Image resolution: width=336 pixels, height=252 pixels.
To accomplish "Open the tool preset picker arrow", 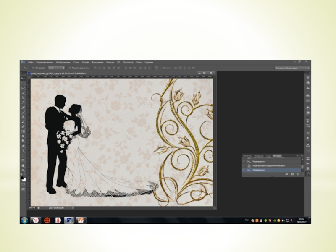I will (x=29, y=68).
